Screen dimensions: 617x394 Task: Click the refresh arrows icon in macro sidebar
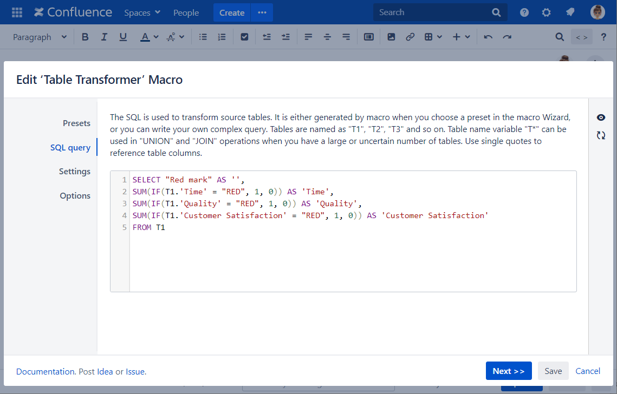coord(601,135)
